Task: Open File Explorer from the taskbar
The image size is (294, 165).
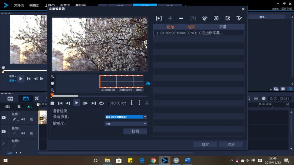Action: [107, 160]
